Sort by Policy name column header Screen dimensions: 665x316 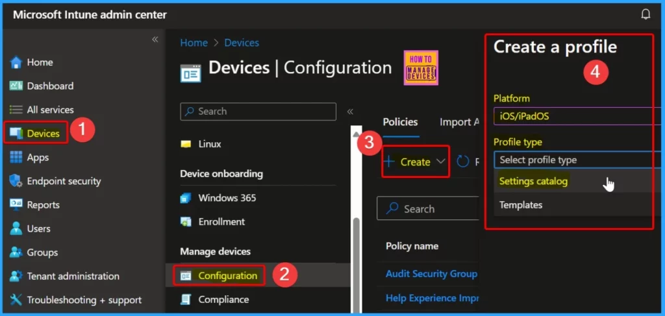(412, 246)
